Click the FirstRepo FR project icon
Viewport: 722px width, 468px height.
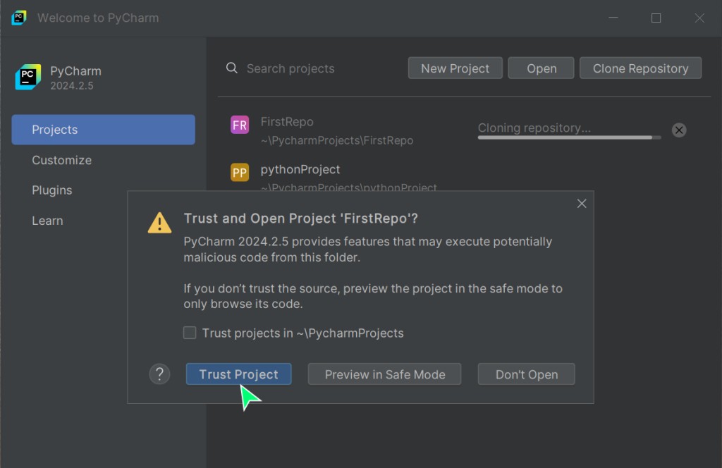[x=240, y=125]
